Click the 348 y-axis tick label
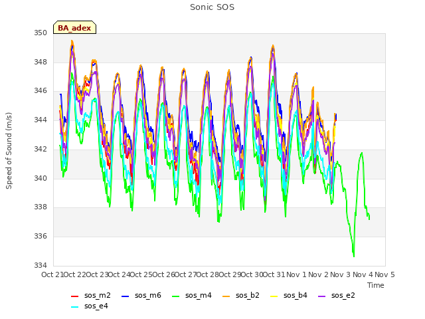This screenshot has width=425, height=319. click(41, 62)
